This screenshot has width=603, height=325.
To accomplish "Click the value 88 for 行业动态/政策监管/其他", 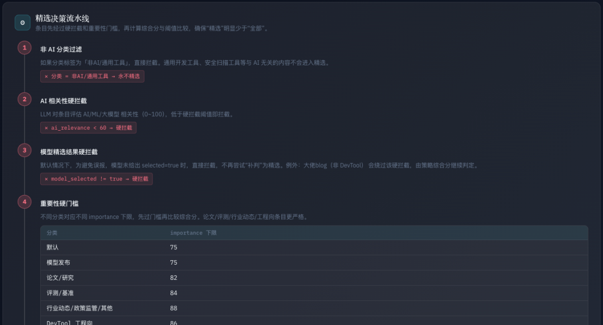I will click(x=174, y=308).
